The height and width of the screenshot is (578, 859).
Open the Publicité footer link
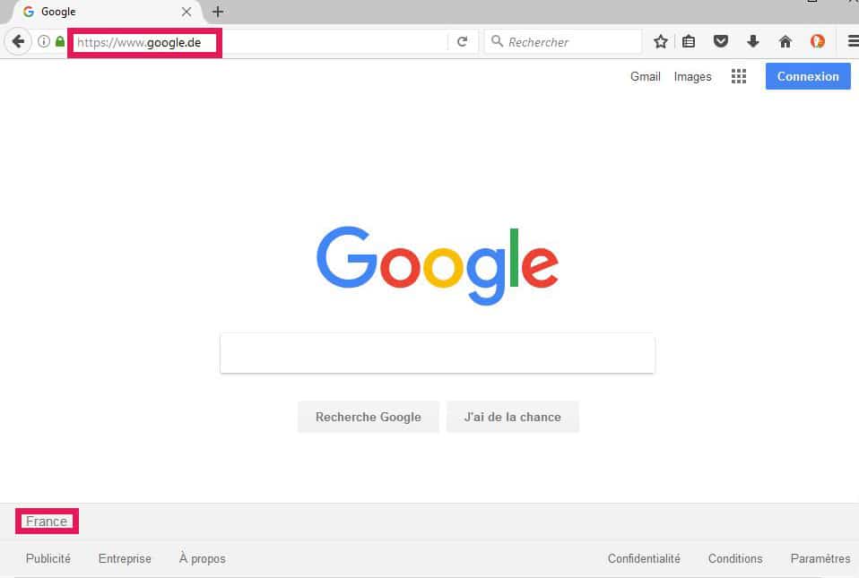[x=48, y=559]
